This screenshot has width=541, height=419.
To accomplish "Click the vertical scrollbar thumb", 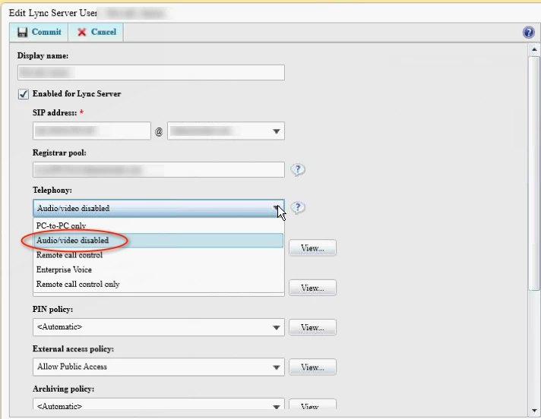I will (x=534, y=173).
